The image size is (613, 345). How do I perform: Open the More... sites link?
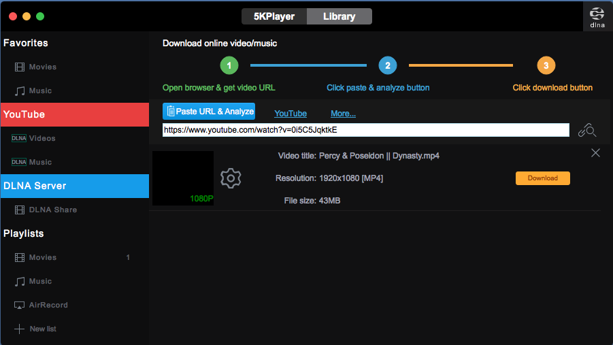click(344, 114)
